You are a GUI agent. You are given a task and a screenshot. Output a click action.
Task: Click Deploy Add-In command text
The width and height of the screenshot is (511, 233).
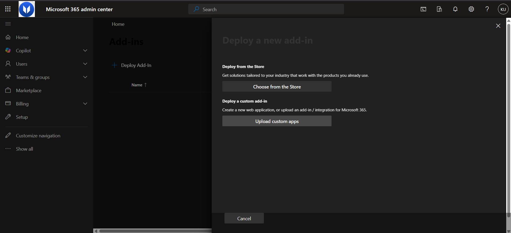pyautogui.click(x=136, y=65)
